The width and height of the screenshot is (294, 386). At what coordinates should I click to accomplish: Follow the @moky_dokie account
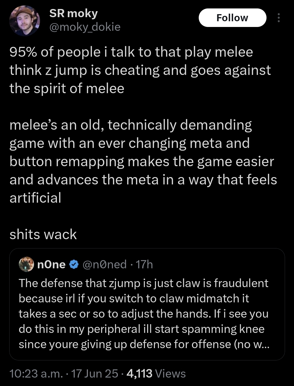pyautogui.click(x=232, y=18)
